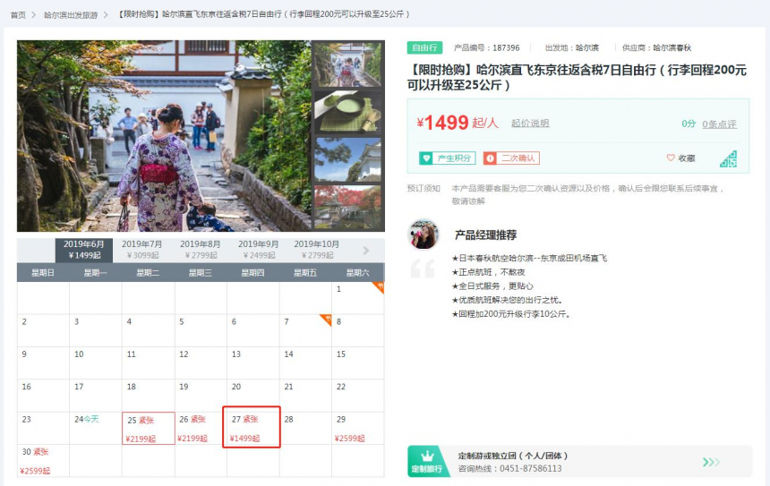View the red autumn leaves thumbnail
770x486 pixels.
click(x=347, y=207)
